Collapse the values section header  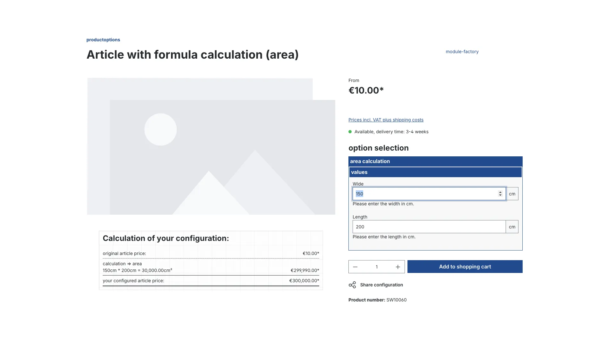(x=435, y=172)
